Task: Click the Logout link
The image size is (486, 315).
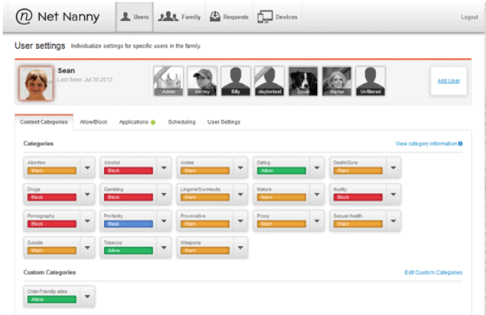Action: (x=469, y=17)
